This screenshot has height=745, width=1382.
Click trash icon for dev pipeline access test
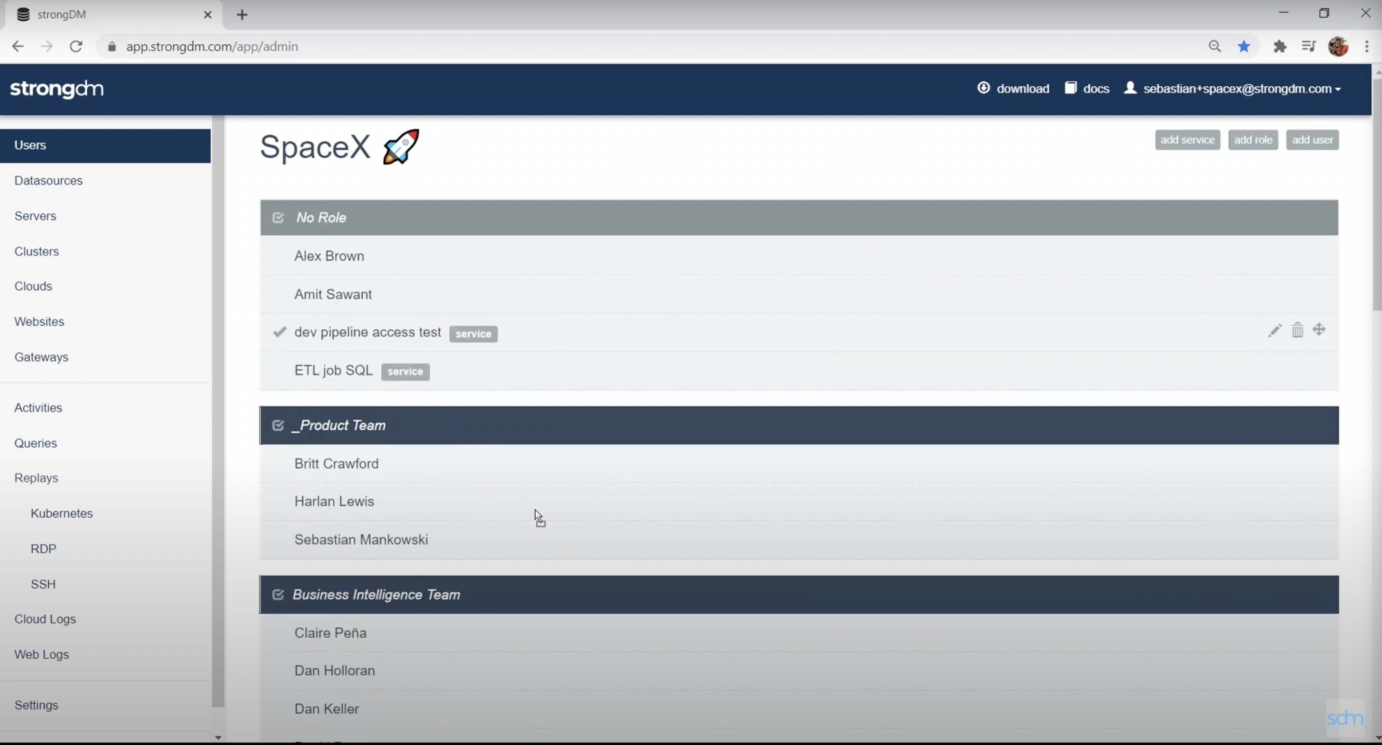point(1297,330)
